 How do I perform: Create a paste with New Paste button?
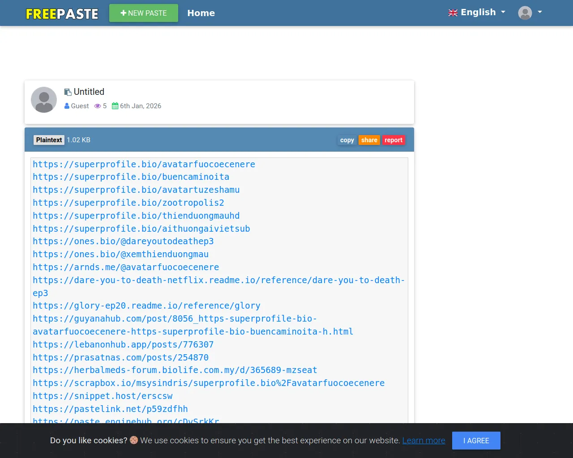click(x=144, y=13)
